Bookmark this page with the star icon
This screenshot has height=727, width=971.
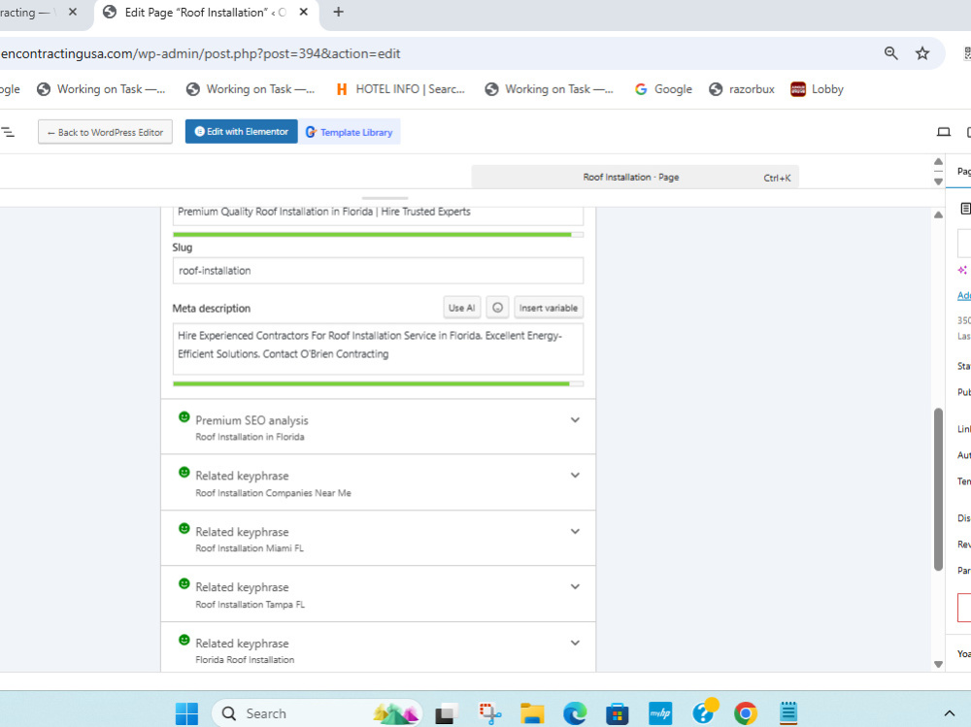click(x=922, y=53)
